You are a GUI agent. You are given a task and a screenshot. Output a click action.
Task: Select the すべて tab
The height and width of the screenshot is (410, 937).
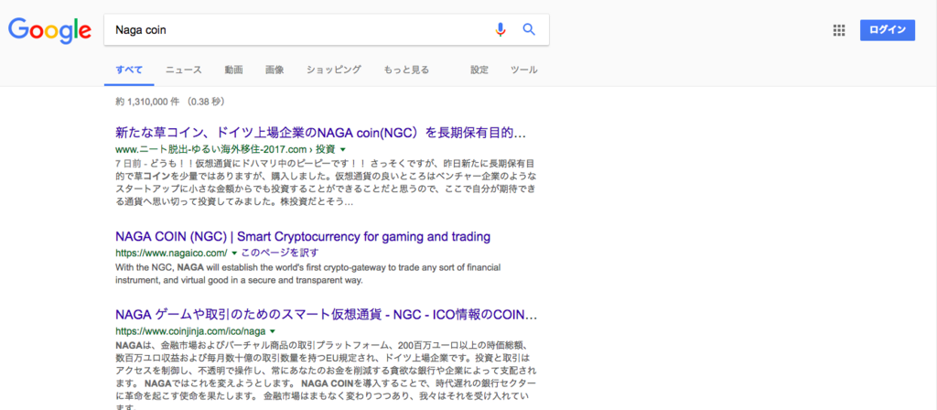pyautogui.click(x=129, y=70)
